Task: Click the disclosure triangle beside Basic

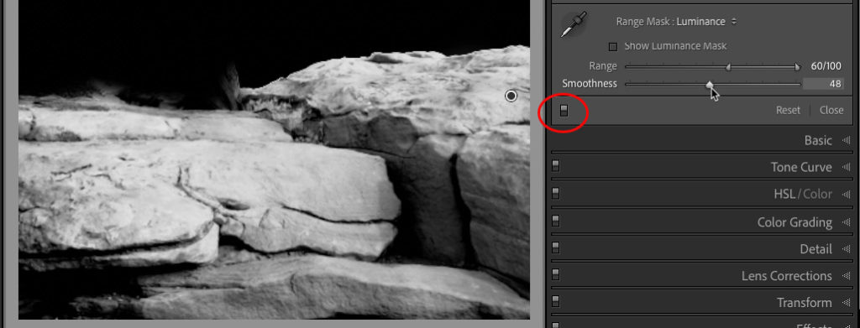Action: 847,141
